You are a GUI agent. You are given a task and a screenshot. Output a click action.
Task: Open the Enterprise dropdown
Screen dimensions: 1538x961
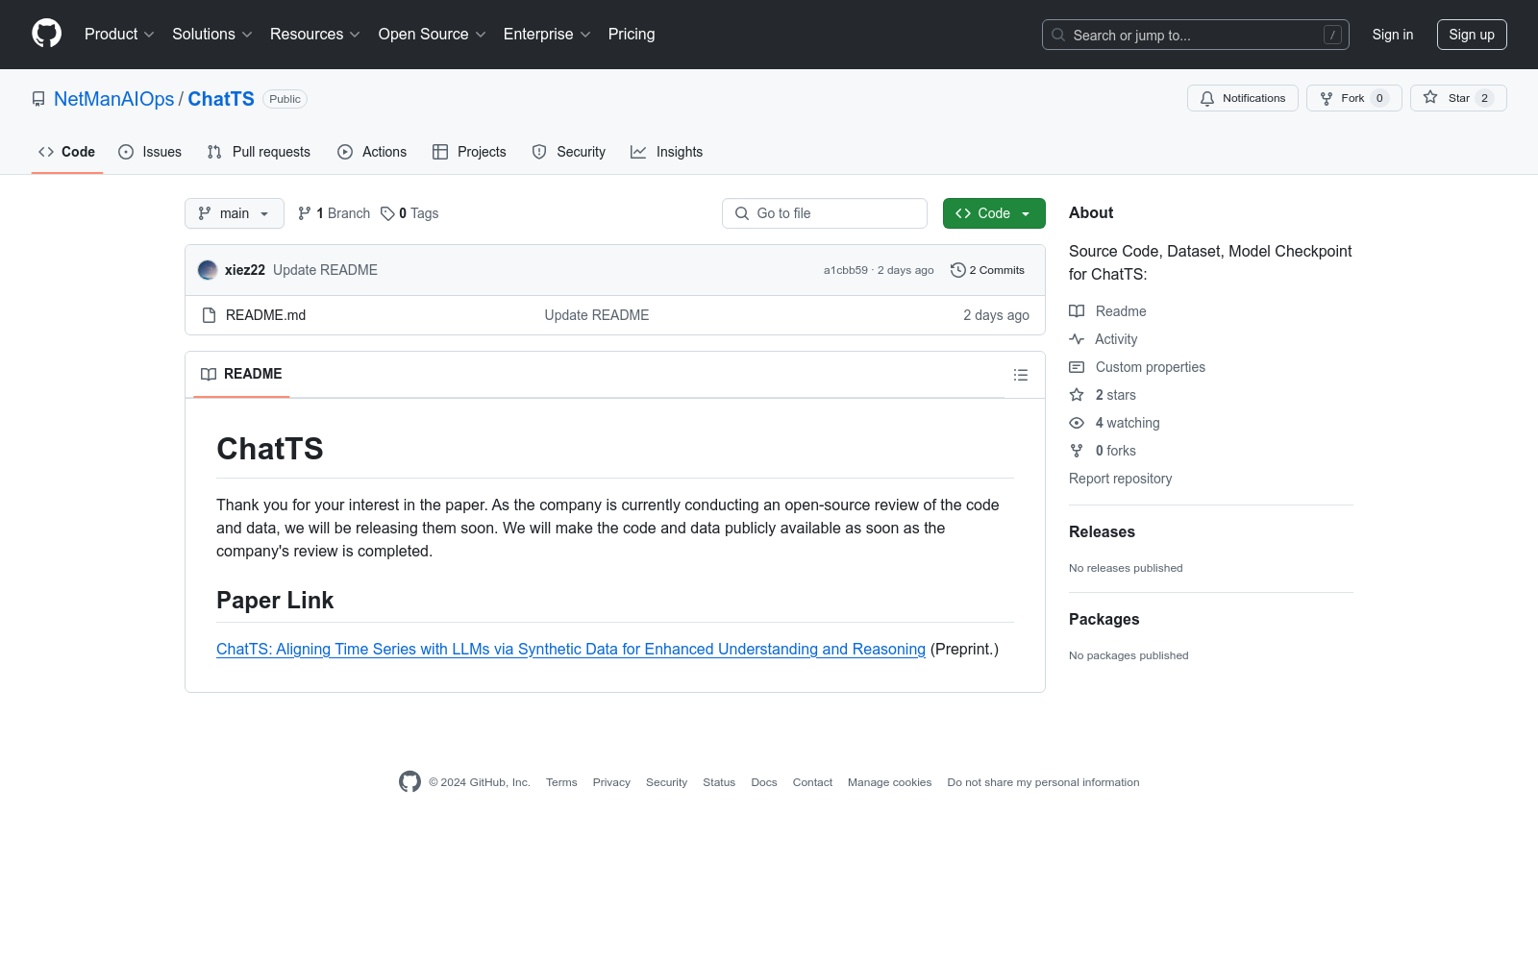(547, 35)
